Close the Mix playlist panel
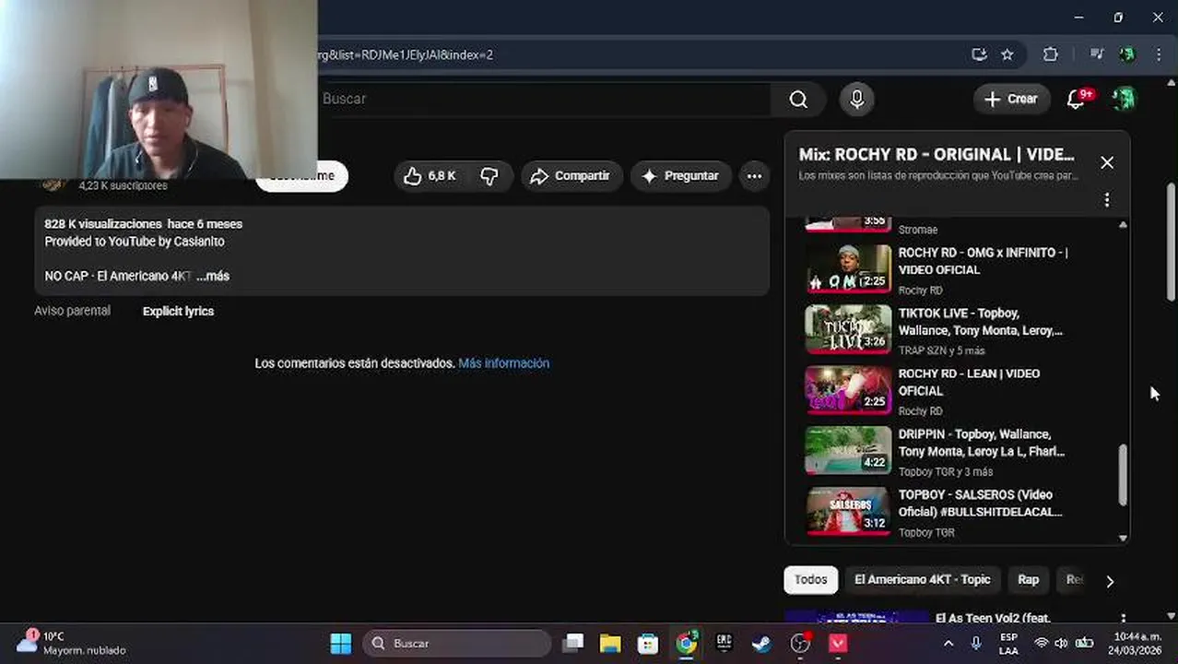Viewport: 1178px width, 664px height. 1107,162
